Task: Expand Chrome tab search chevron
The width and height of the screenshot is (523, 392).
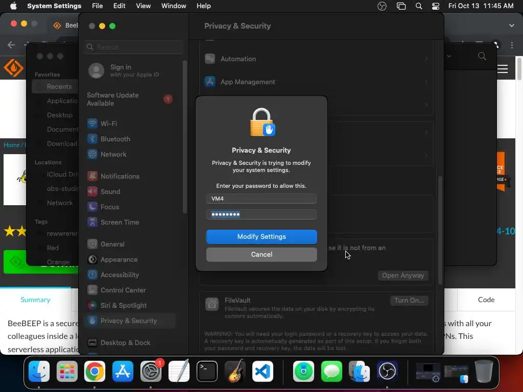Action: tap(511, 26)
